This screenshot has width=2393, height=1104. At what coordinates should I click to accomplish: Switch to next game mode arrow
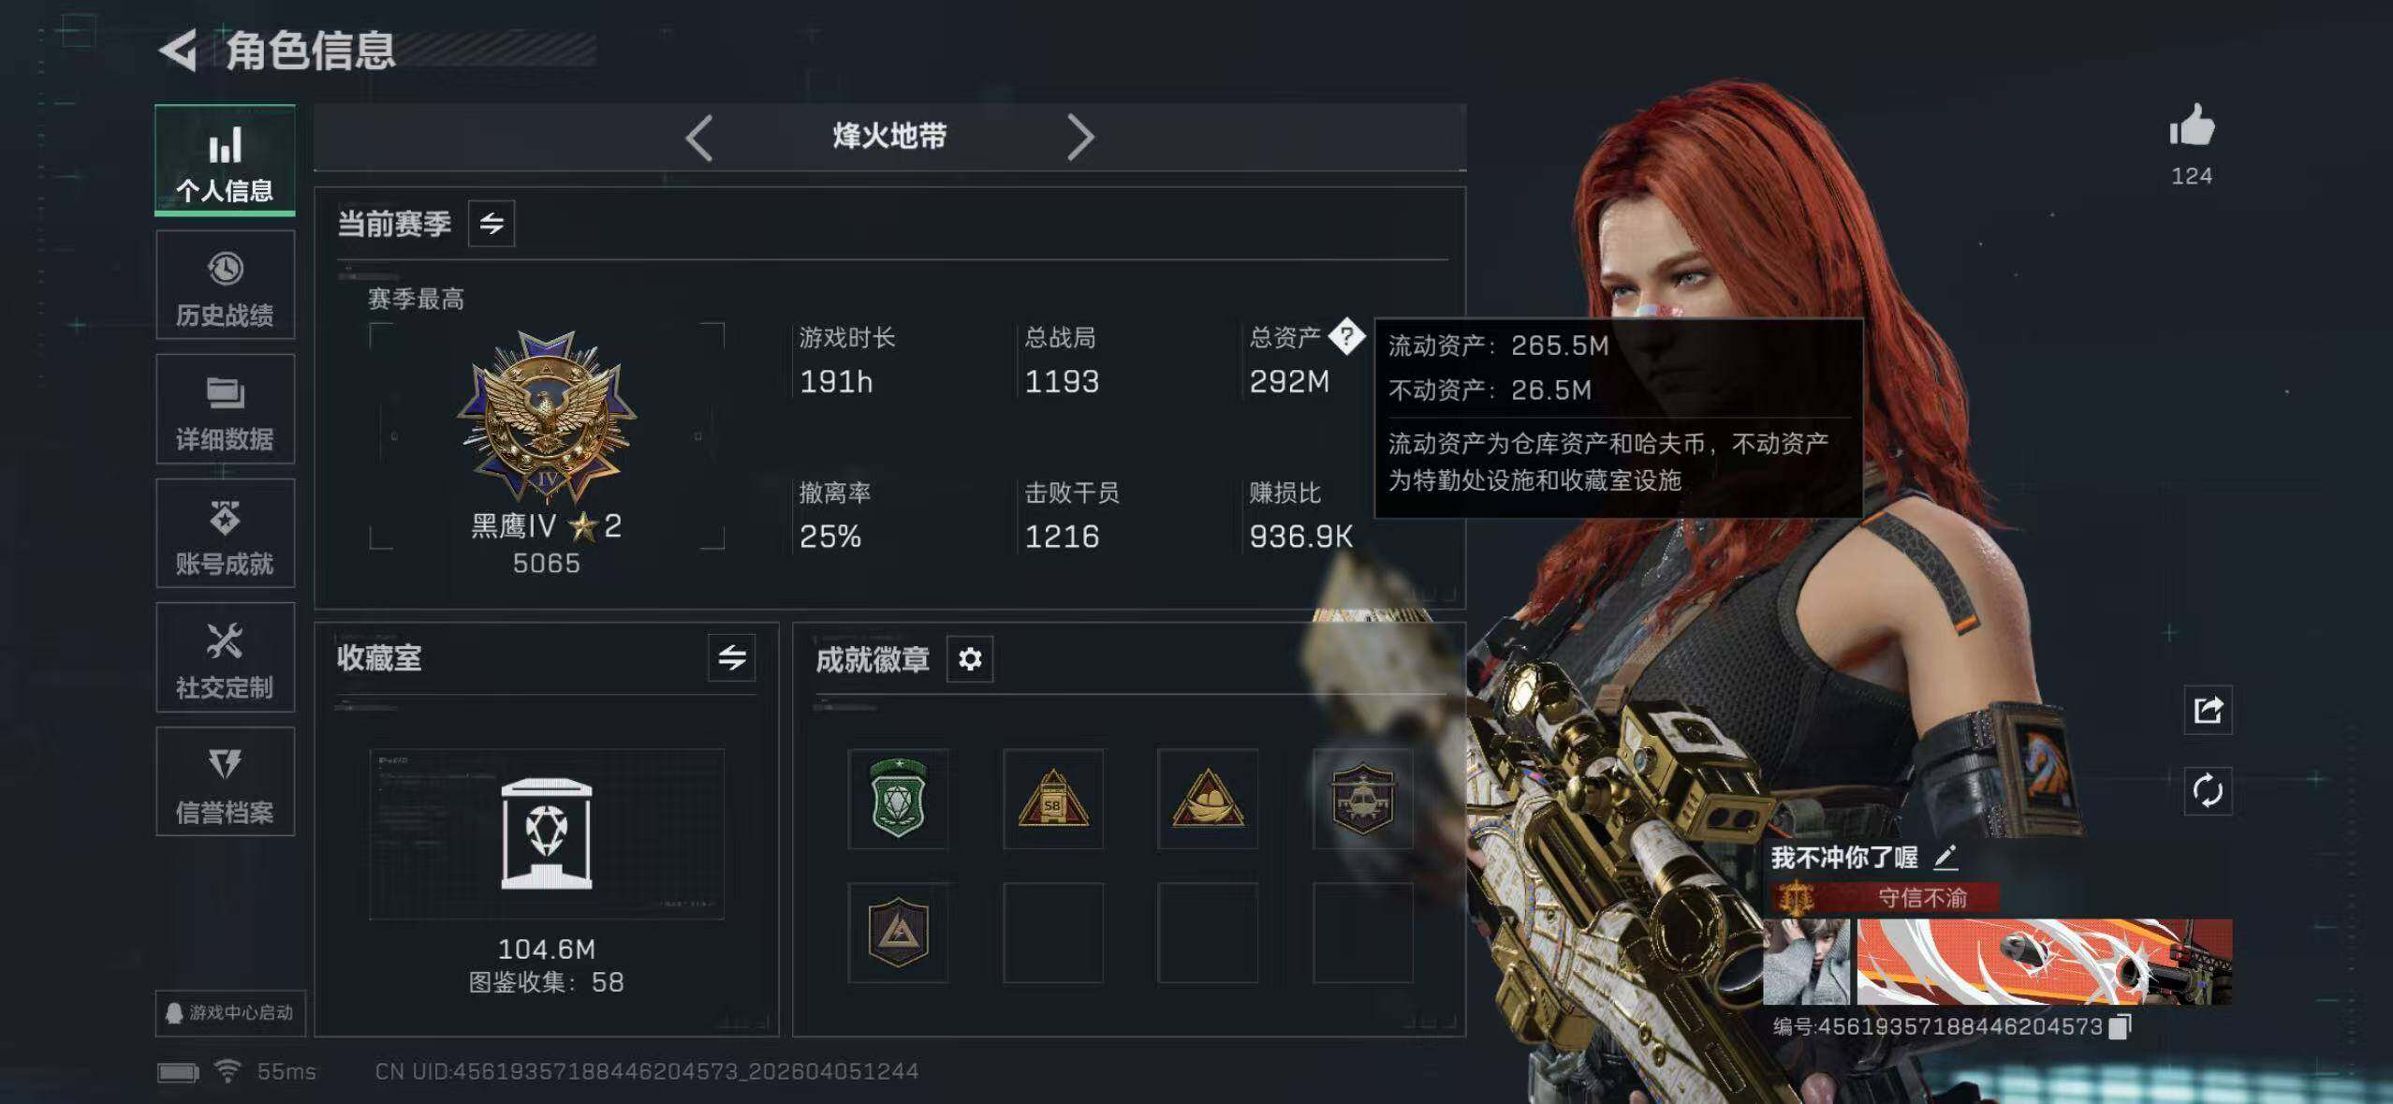point(1080,138)
